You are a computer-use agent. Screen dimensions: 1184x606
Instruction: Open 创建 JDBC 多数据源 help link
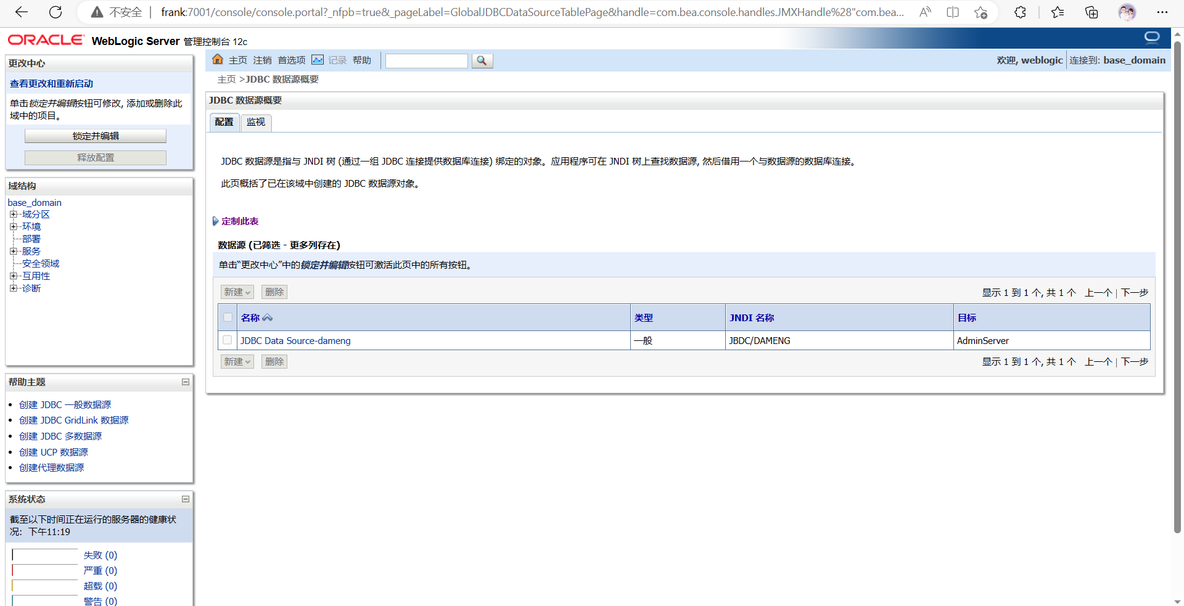tap(60, 436)
